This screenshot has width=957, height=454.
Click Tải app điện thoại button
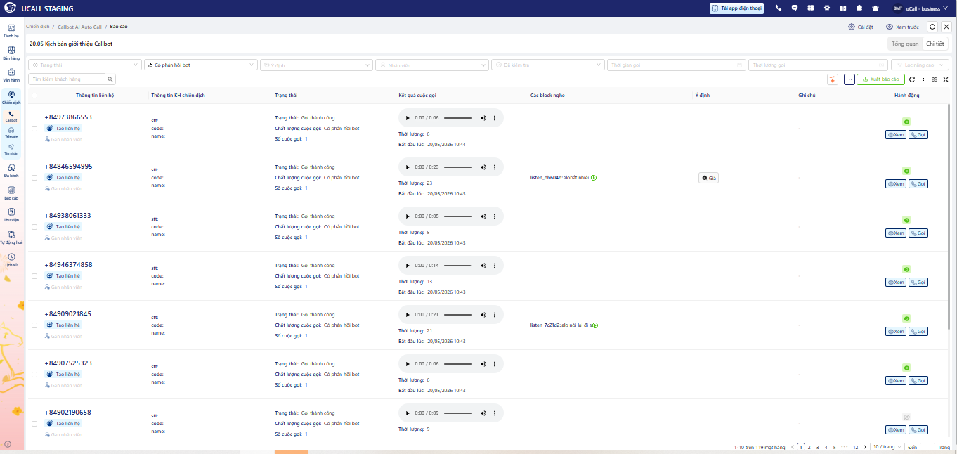[736, 8]
